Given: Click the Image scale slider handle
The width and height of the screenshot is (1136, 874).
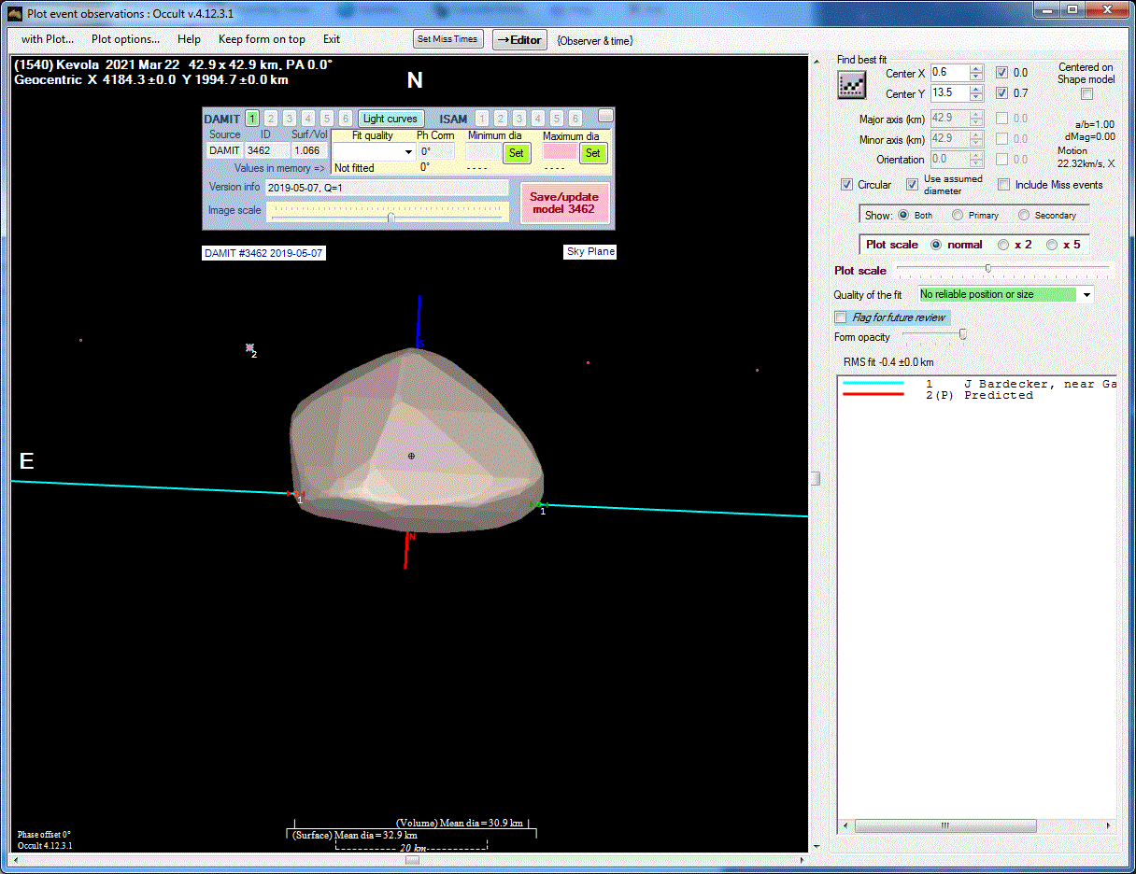Looking at the screenshot, I should pos(390,217).
